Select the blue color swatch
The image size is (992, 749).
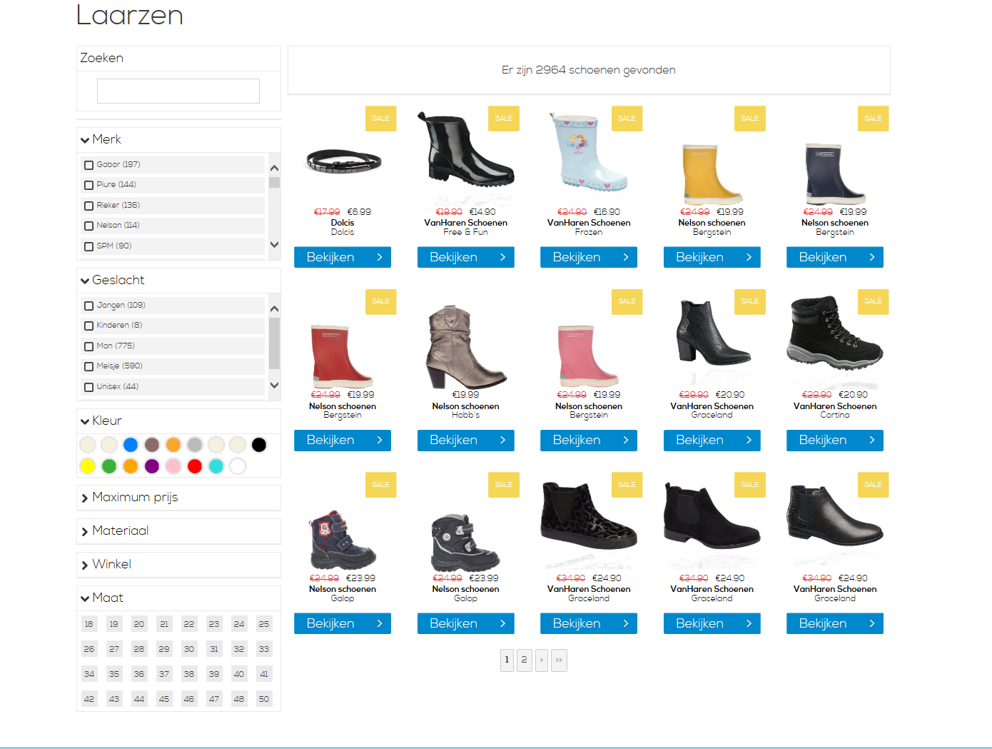coord(131,445)
